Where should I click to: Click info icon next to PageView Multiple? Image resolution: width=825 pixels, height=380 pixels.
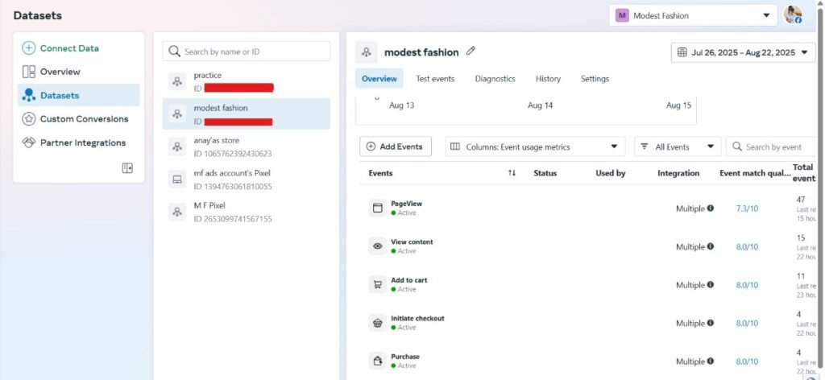point(710,209)
